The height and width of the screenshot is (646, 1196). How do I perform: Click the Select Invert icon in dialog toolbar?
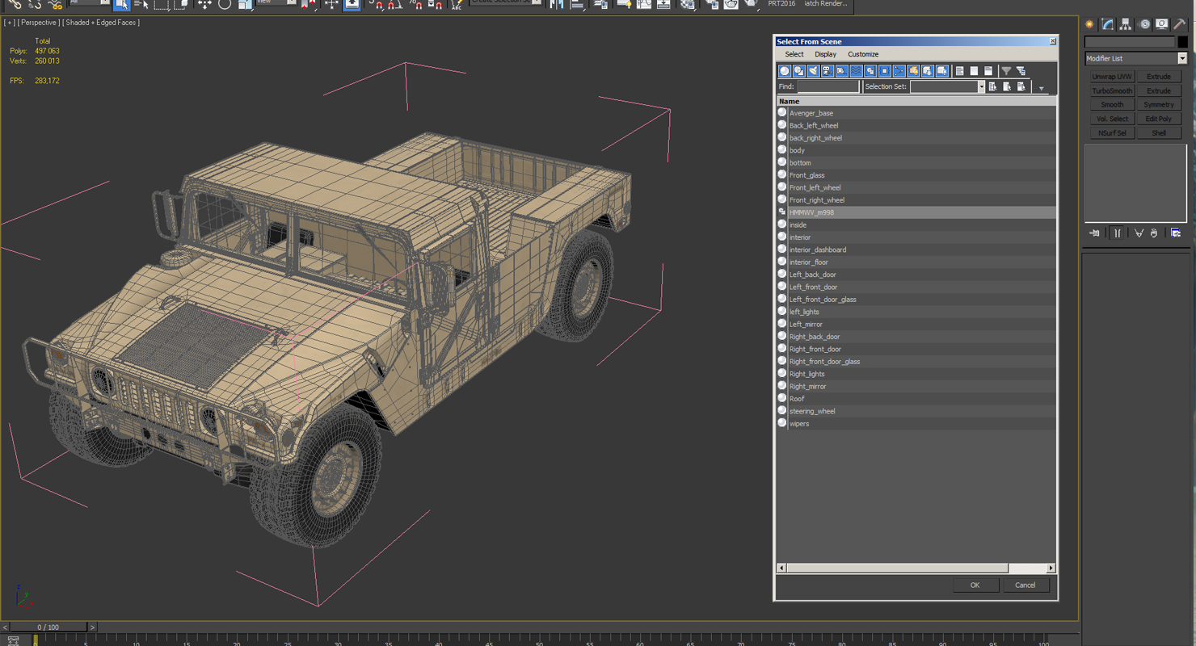click(988, 71)
